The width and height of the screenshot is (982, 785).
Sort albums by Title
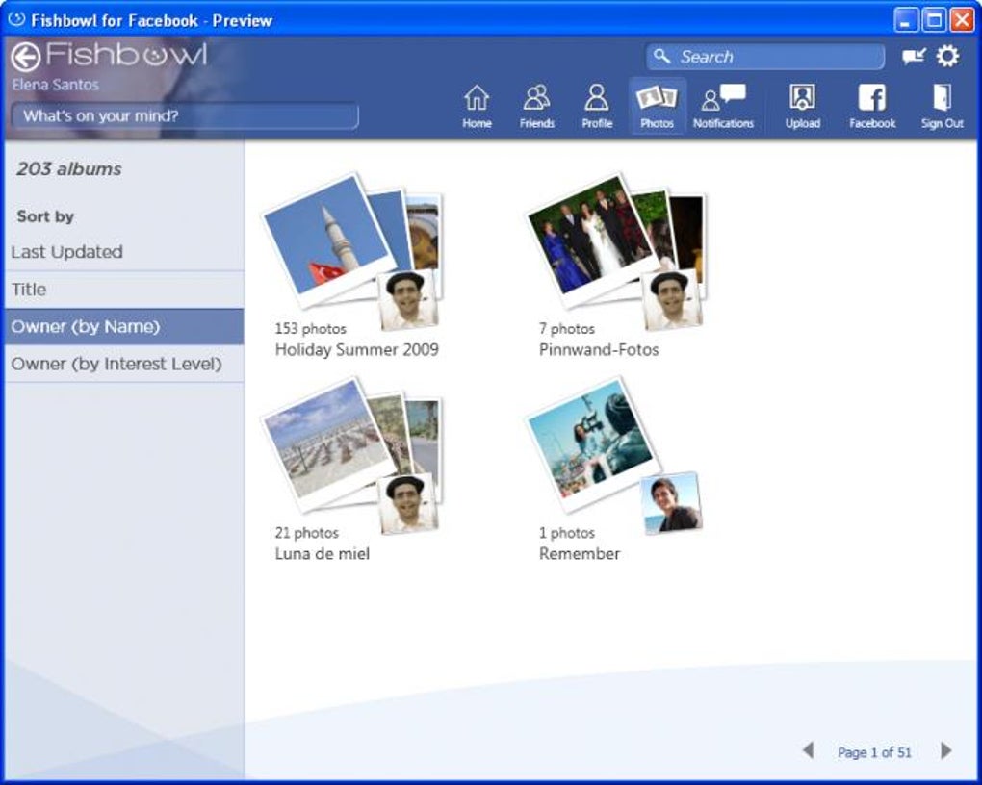(x=124, y=290)
